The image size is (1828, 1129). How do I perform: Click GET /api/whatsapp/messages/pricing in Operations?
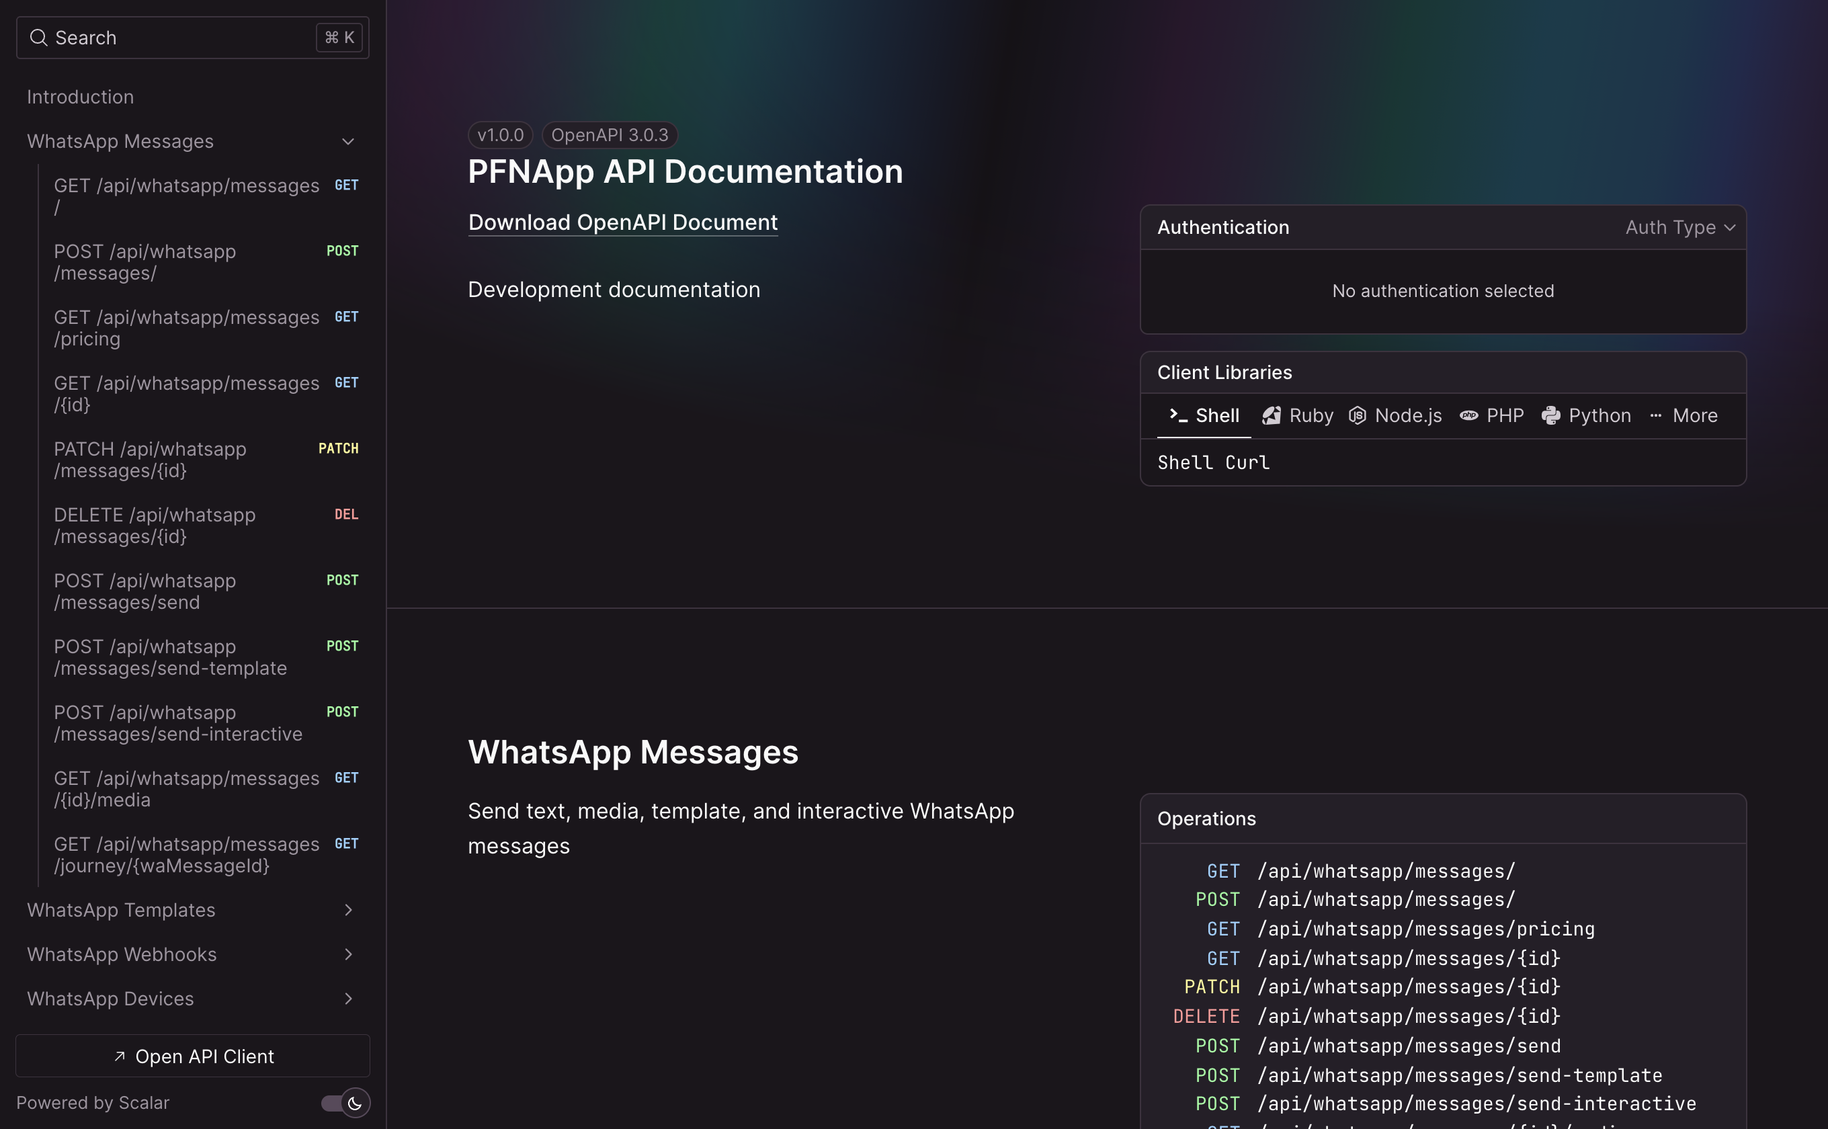[x=1400, y=929]
